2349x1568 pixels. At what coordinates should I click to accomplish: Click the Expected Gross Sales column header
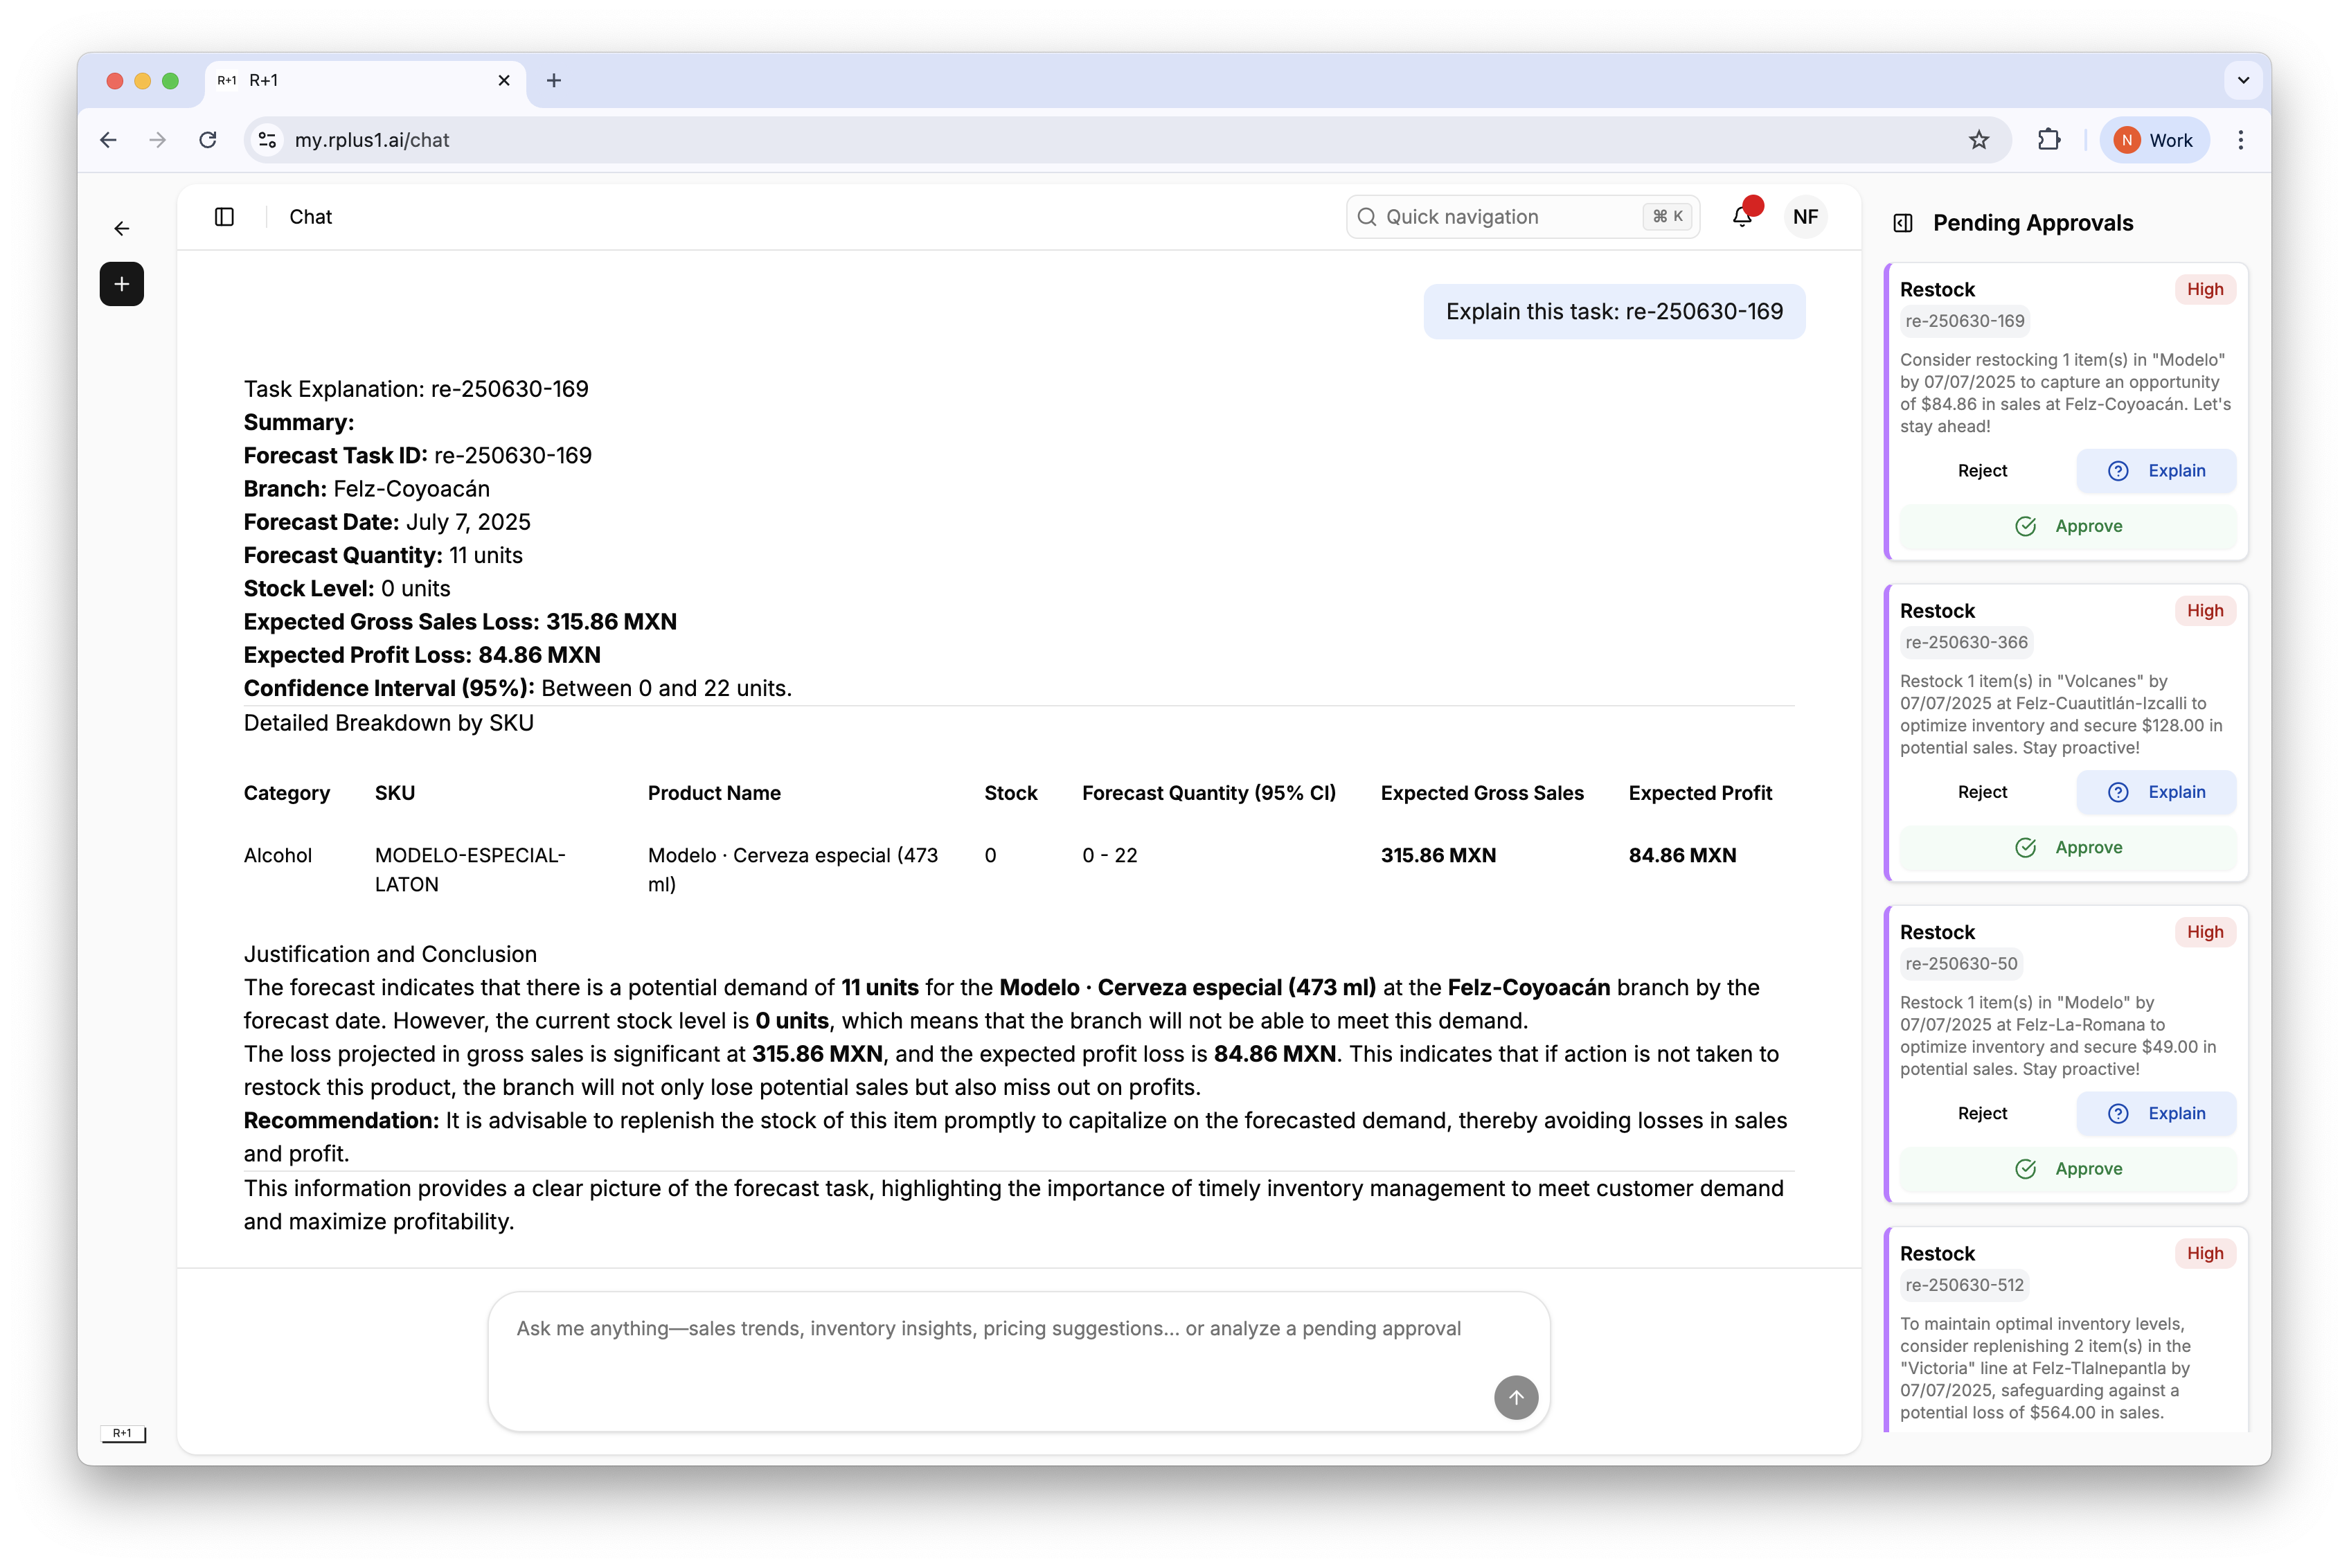1482,793
